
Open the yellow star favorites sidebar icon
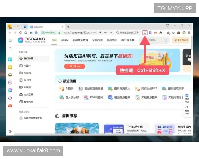(10, 67)
